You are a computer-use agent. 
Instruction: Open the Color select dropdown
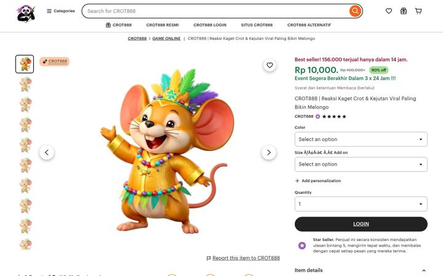click(x=361, y=139)
